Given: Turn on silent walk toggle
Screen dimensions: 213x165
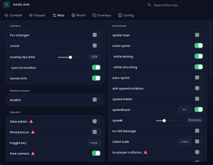Looking at the screenshot, I should (x=199, y=141).
